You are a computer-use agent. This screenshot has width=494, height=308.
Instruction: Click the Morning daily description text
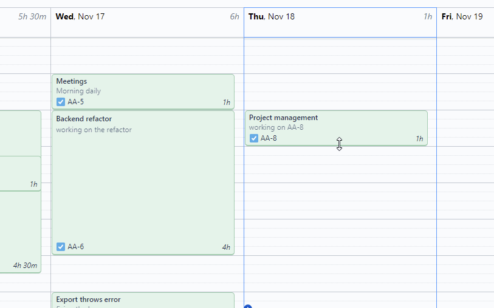78,92
